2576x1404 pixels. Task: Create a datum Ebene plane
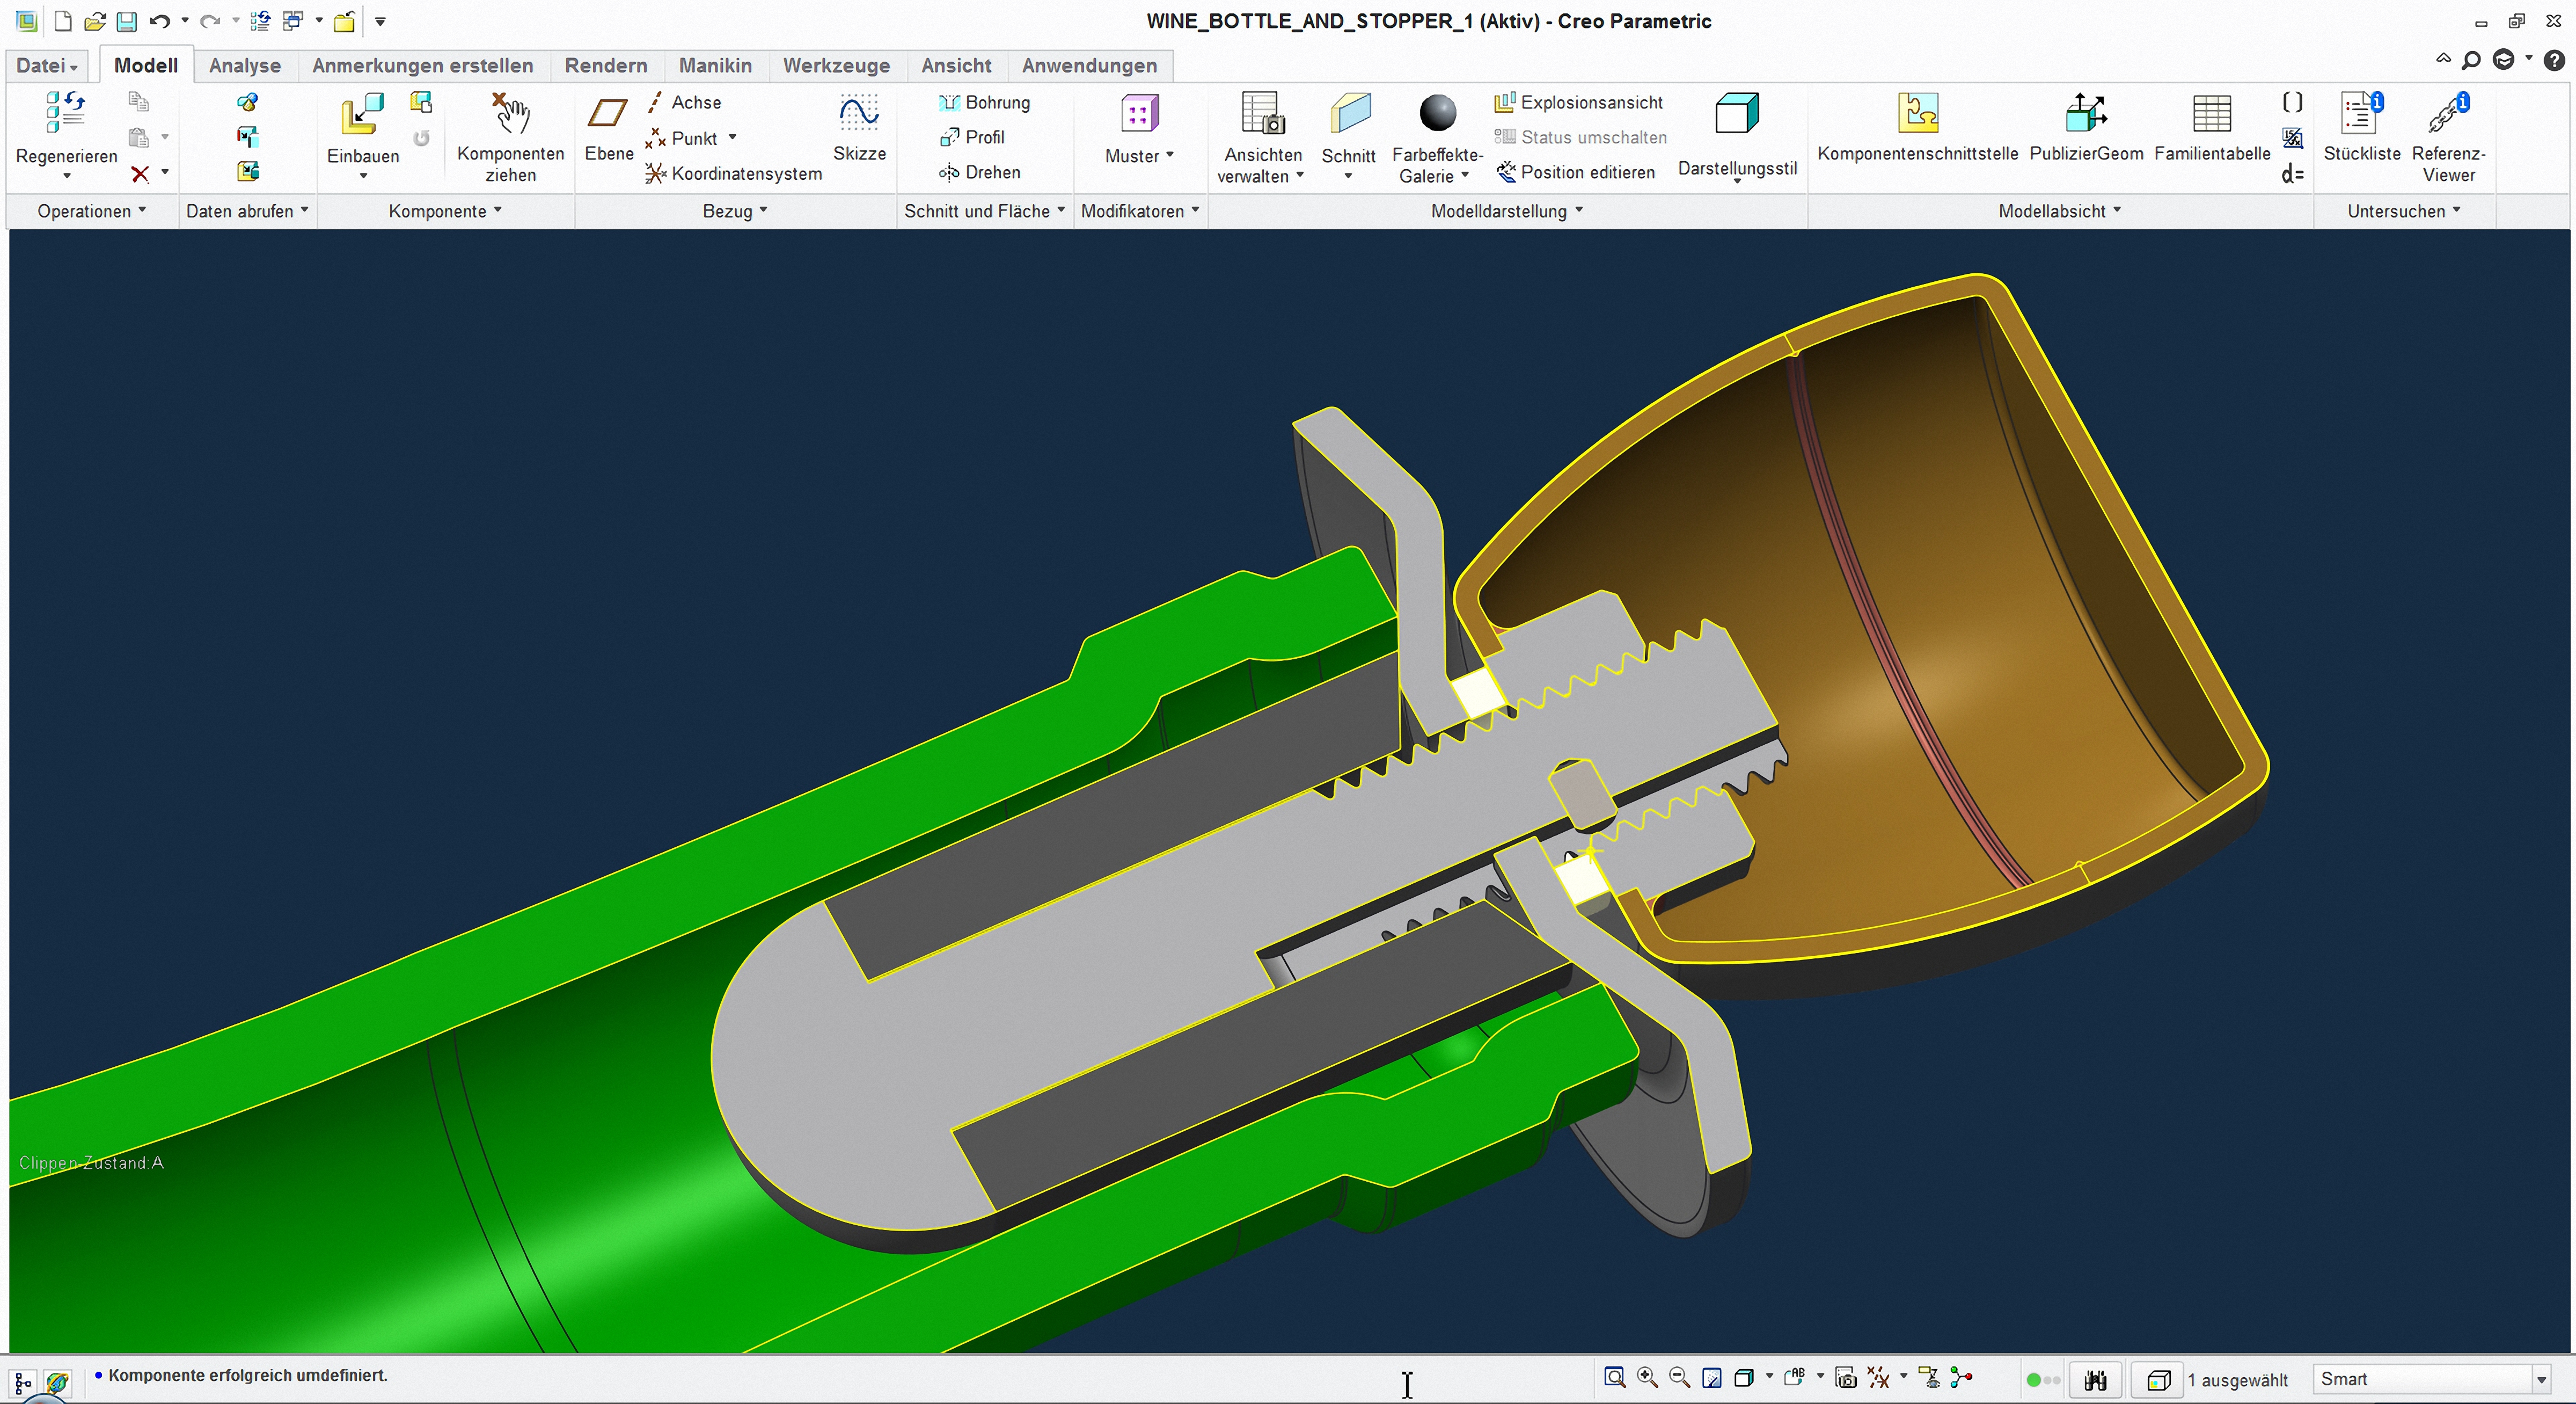coord(608,115)
